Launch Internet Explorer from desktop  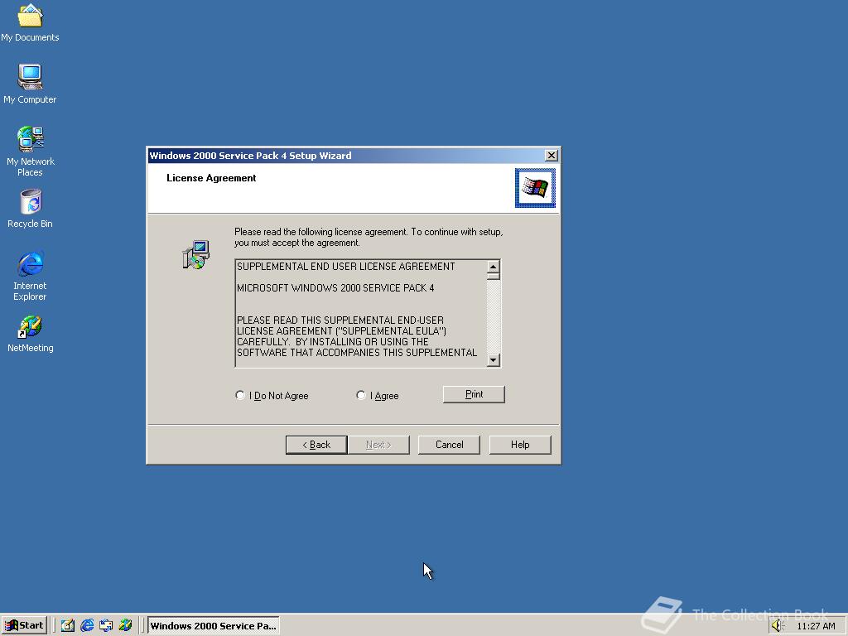tap(30, 276)
